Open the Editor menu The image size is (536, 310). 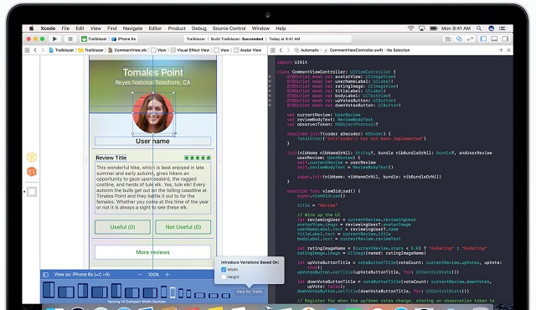[x=155, y=28]
